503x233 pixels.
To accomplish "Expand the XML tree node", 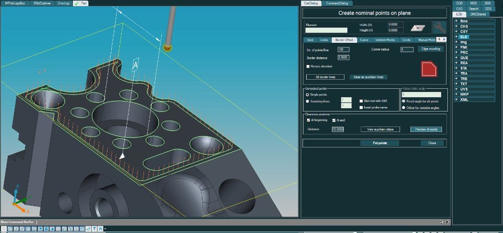I will tap(456, 100).
